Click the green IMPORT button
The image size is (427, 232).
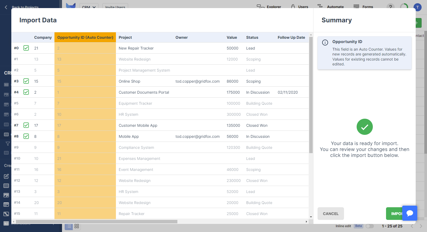[x=394, y=214]
